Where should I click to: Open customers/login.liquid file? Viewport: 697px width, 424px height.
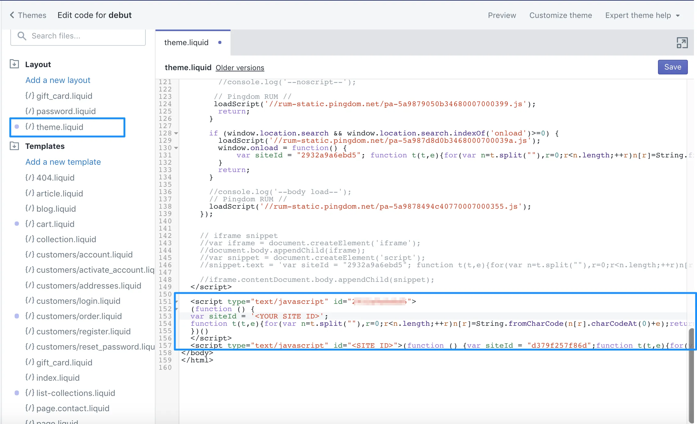78,301
